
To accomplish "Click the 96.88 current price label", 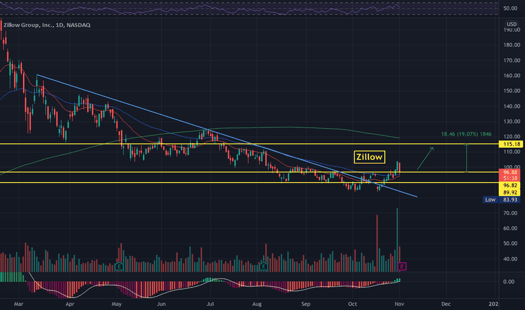I will (x=510, y=172).
